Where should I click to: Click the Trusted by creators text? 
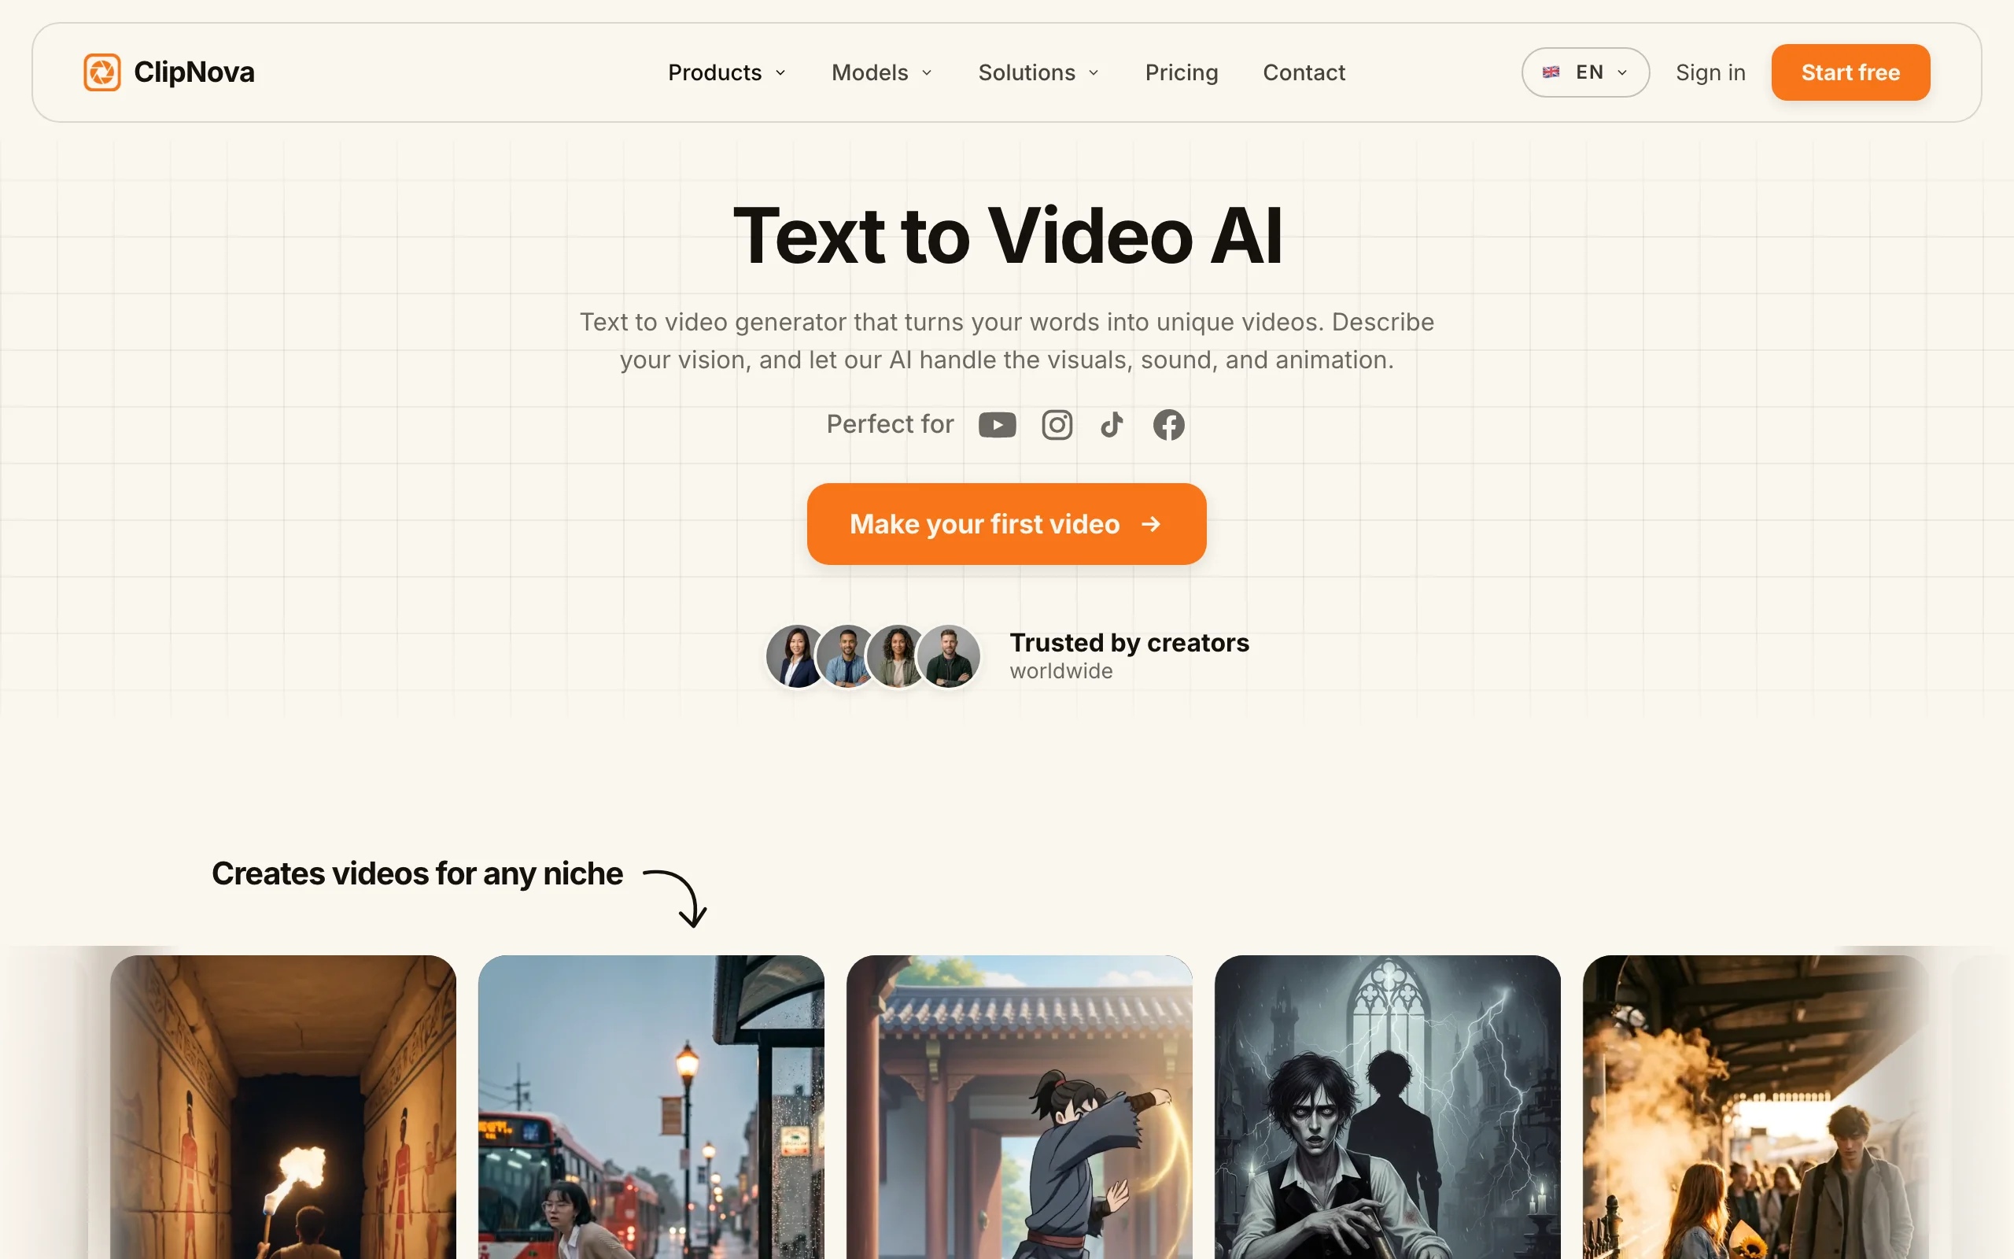click(x=1130, y=643)
